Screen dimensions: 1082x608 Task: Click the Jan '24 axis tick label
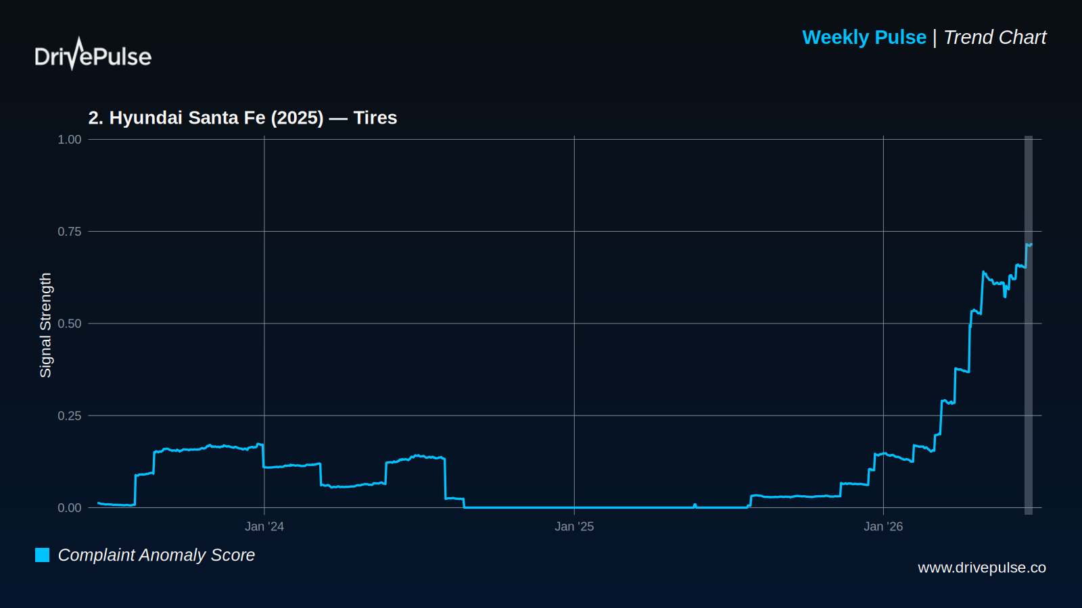click(x=264, y=526)
